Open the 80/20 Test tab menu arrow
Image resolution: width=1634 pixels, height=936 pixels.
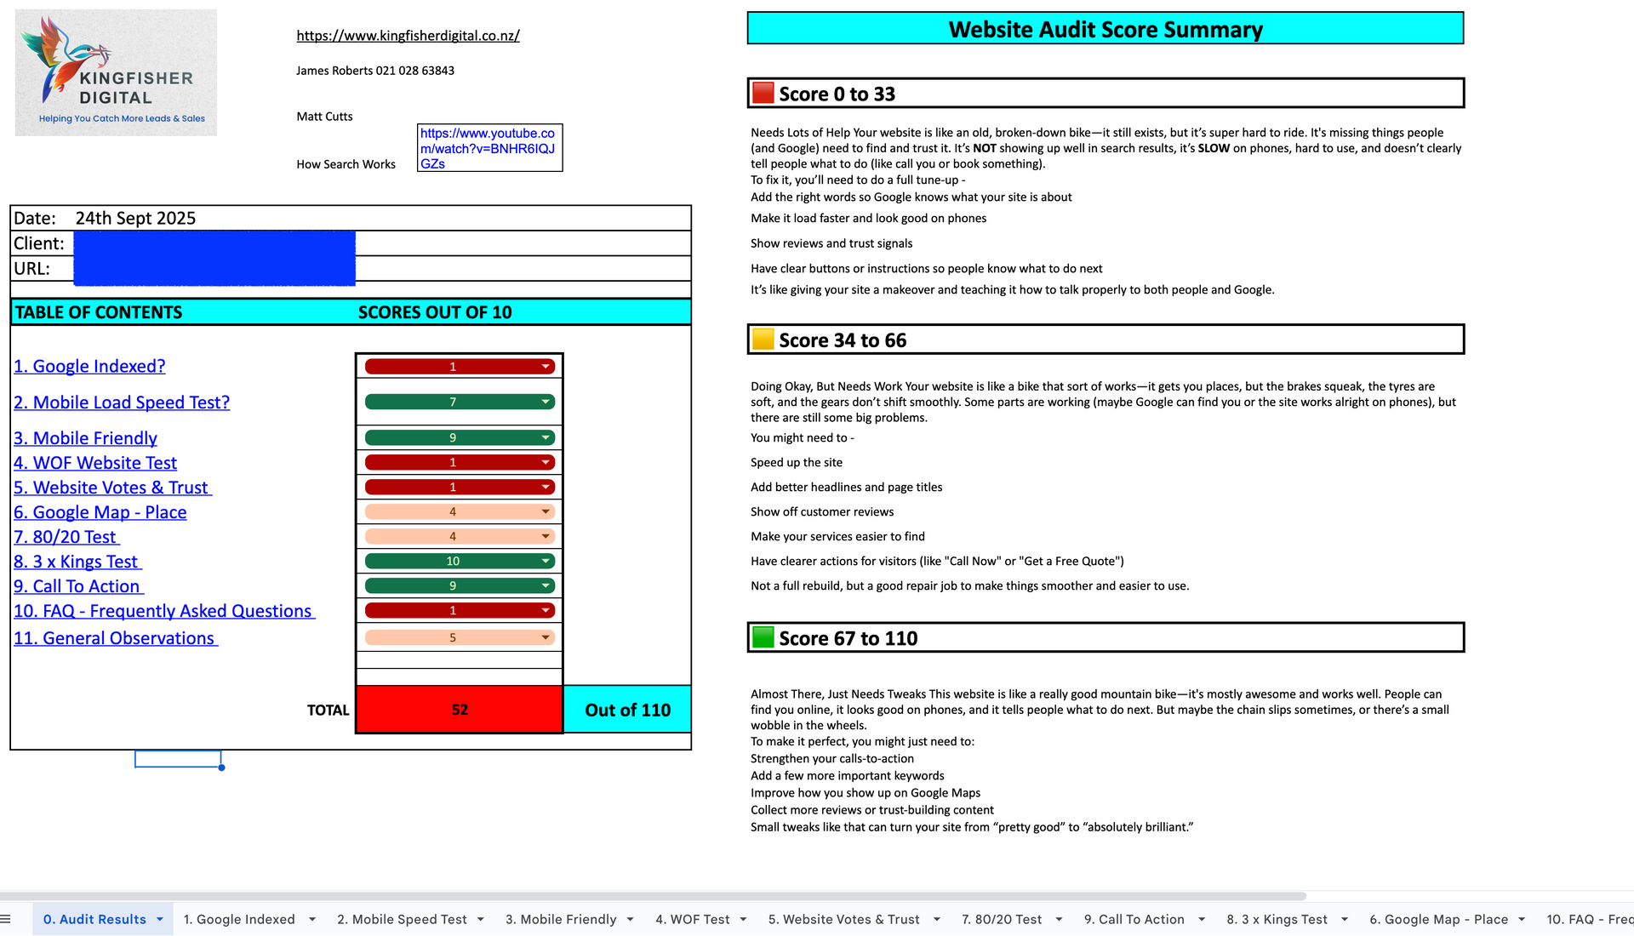[x=1059, y=919]
